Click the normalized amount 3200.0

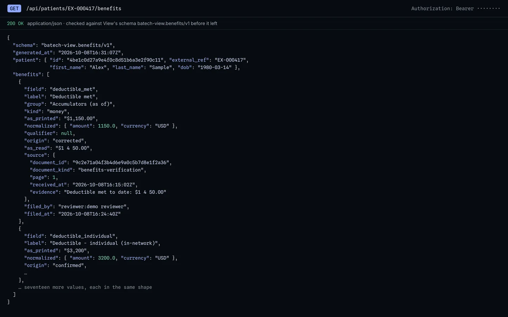click(107, 258)
